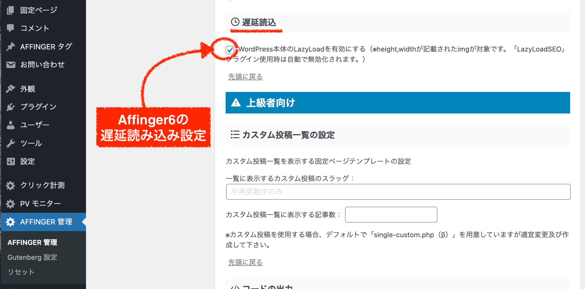Click 先頭に戻る link below custom post notes
Screen dimensions: 585x289
click(245, 262)
